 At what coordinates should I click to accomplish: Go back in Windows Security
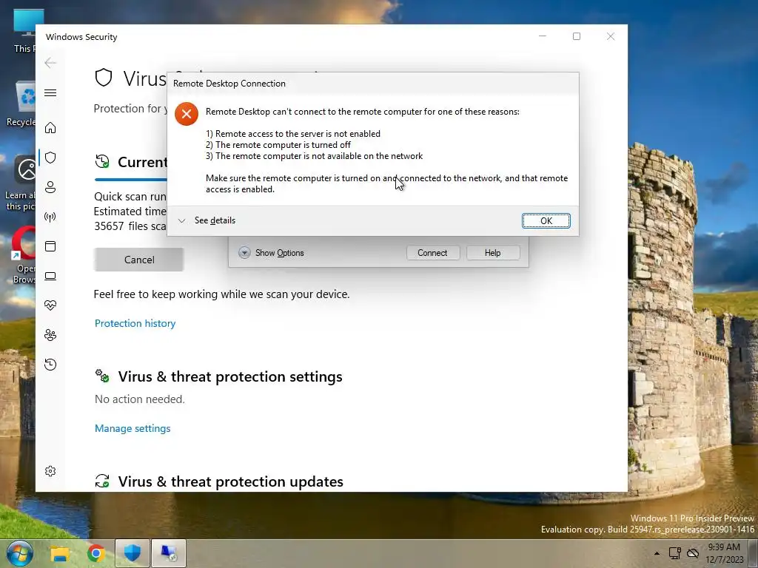coord(50,63)
